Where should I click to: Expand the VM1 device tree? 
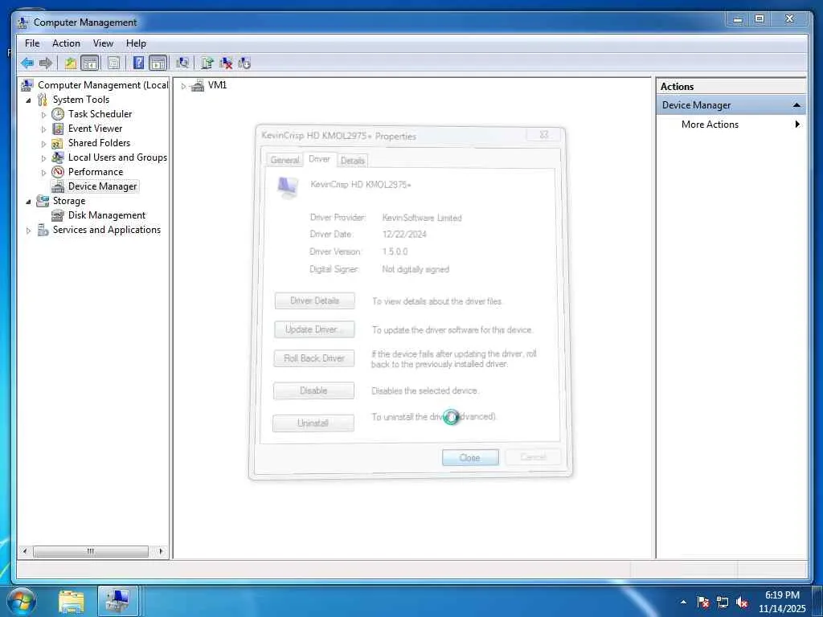[183, 86]
